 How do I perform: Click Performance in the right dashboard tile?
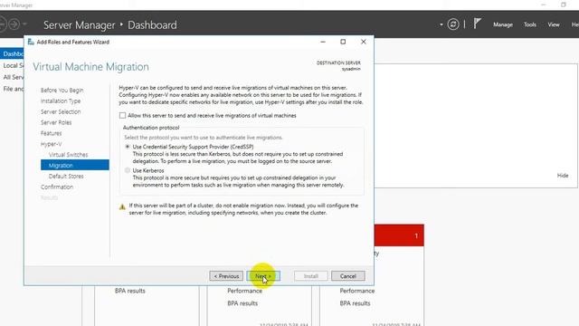[x=357, y=291]
